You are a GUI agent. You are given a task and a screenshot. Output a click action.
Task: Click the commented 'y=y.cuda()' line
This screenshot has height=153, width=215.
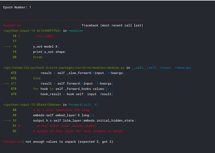pos(46,36)
